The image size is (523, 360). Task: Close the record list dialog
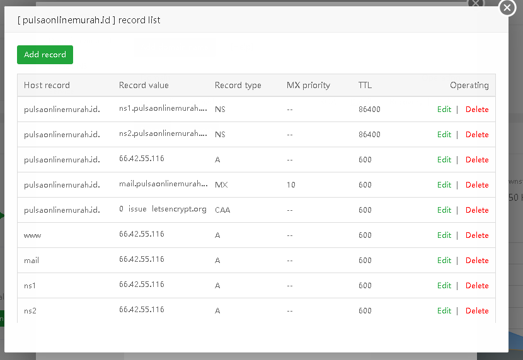pyautogui.click(x=507, y=8)
